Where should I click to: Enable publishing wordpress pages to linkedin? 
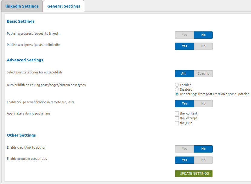point(184,35)
